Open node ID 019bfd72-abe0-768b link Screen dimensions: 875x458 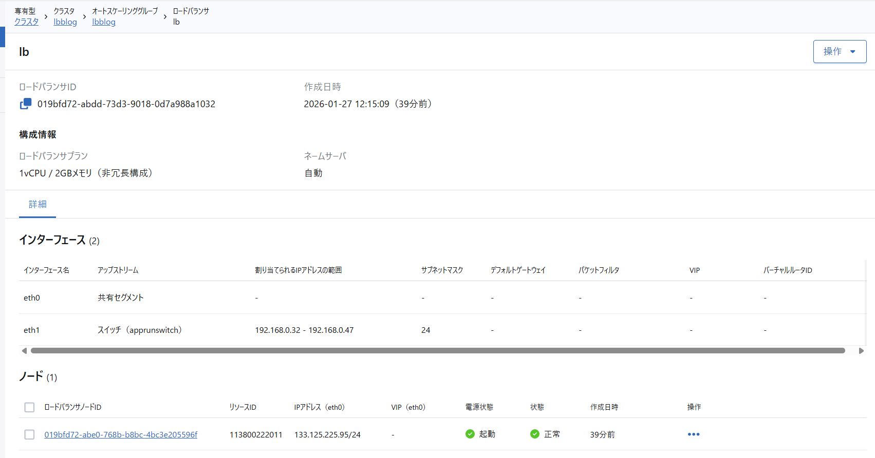[x=121, y=434]
